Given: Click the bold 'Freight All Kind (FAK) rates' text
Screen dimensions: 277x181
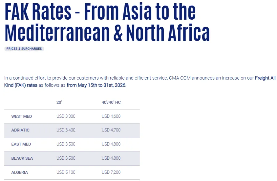Looking at the screenshot, I should click(x=21, y=85).
